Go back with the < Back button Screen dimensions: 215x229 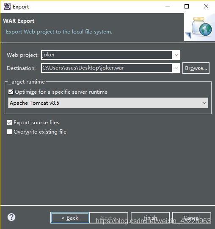click(x=70, y=218)
